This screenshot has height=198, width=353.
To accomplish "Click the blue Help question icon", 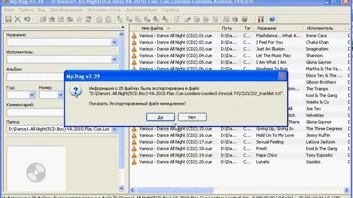I will (272, 19).
